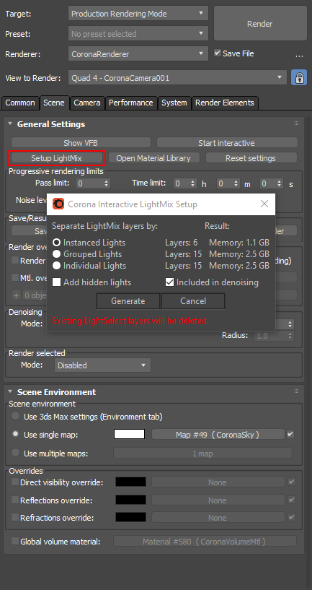Choose Use multiple maps radio button
This screenshot has width=312, height=590.
[15, 453]
